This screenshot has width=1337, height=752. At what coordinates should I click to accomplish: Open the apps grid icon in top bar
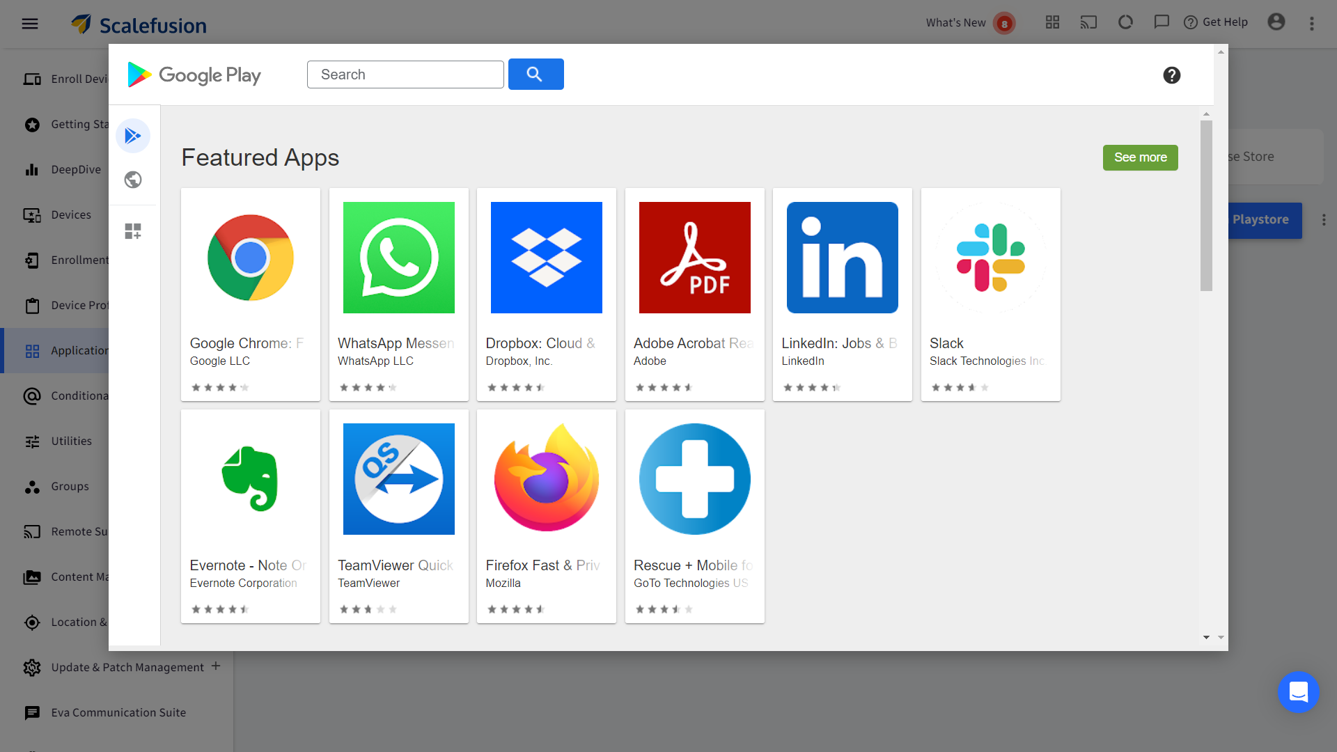tap(1051, 22)
